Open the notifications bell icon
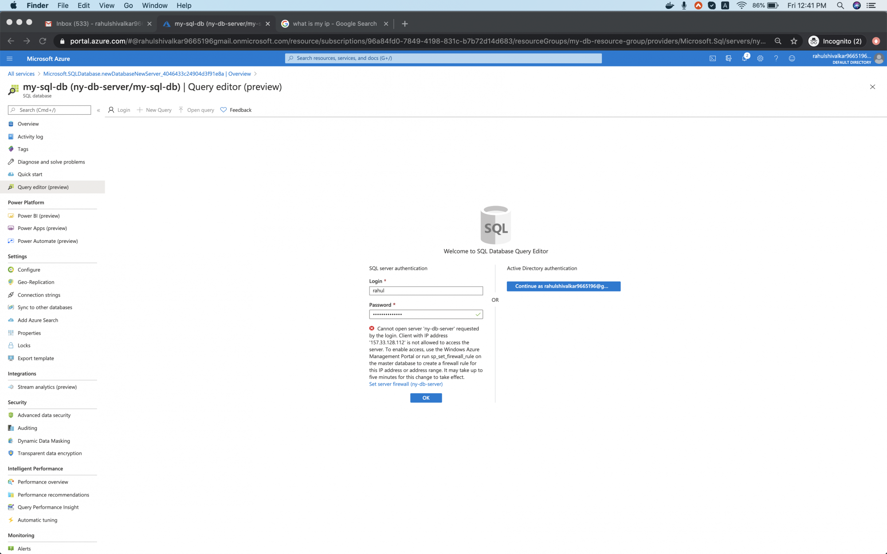The width and height of the screenshot is (887, 554). coord(744,59)
